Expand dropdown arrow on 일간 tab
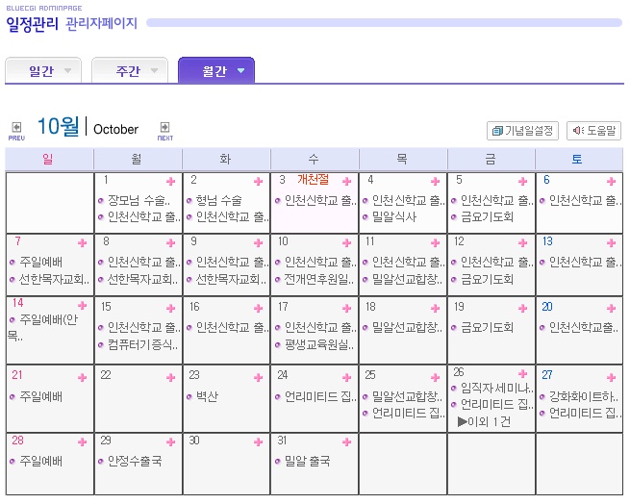 [x=68, y=71]
